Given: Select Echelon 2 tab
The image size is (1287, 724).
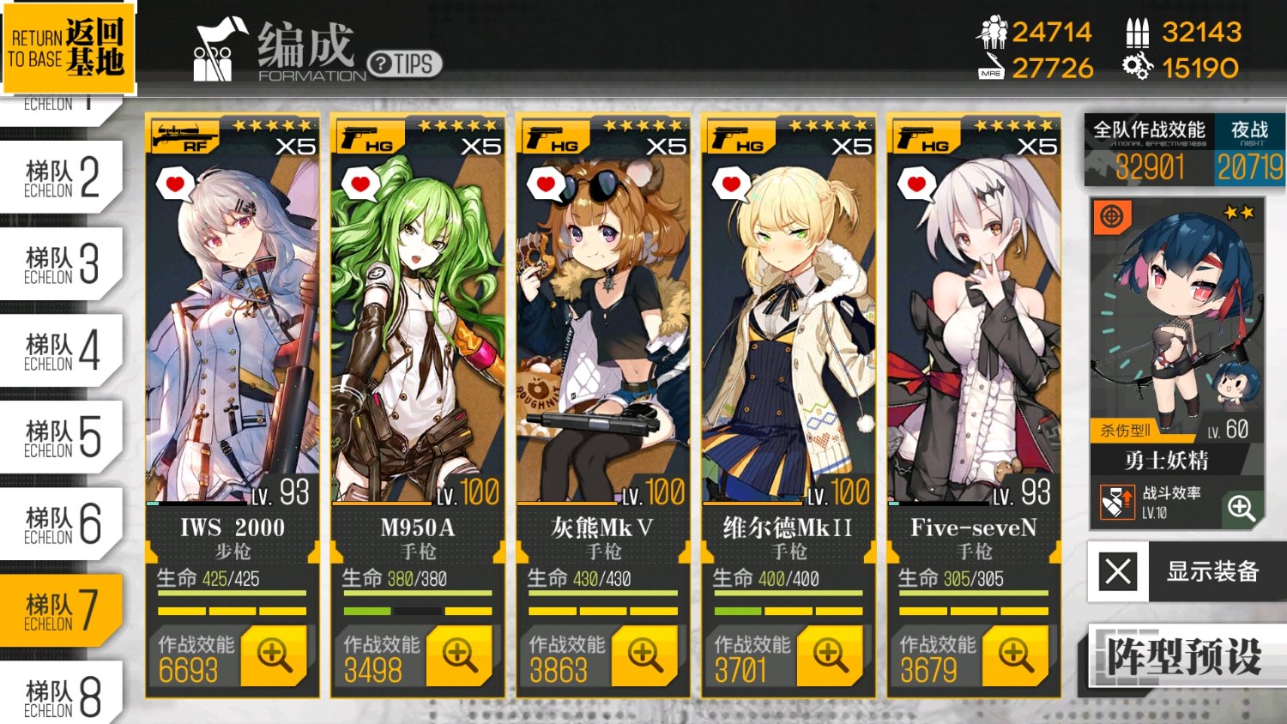Looking at the screenshot, I should (62, 178).
